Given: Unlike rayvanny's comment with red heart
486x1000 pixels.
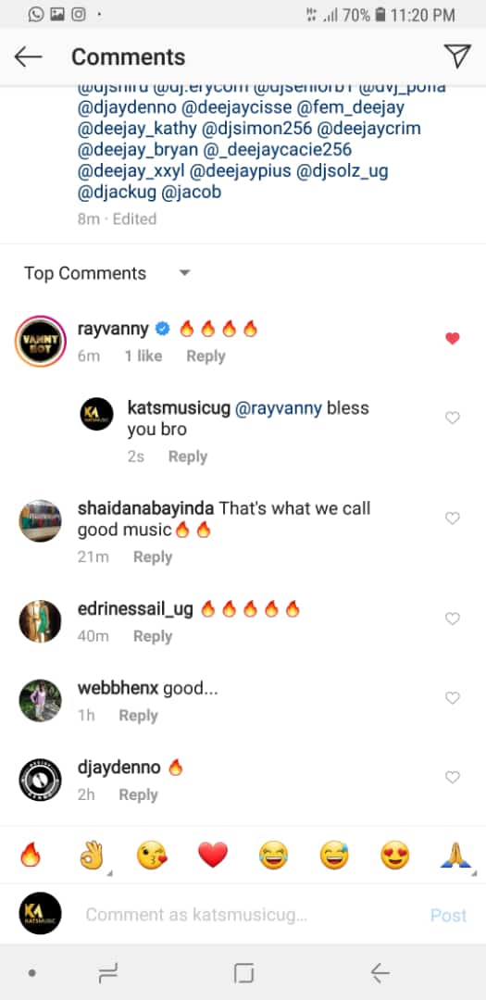Looking at the screenshot, I should (x=452, y=339).
